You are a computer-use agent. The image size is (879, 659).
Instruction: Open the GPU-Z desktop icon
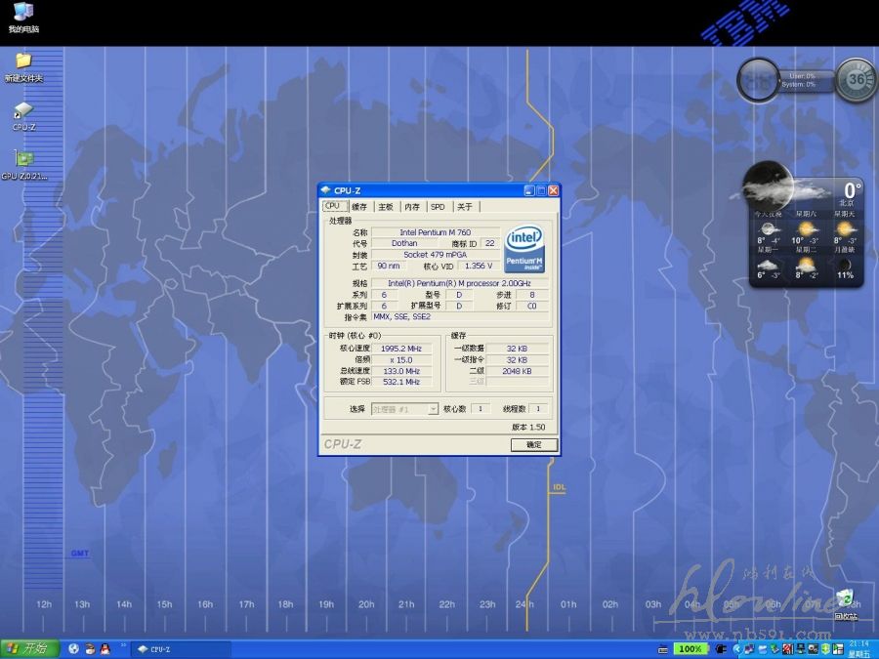click(23, 161)
